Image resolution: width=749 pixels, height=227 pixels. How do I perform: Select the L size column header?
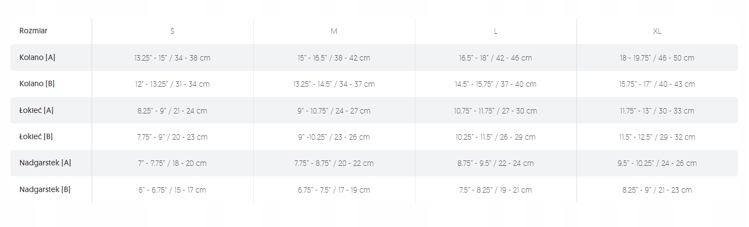[x=495, y=31]
